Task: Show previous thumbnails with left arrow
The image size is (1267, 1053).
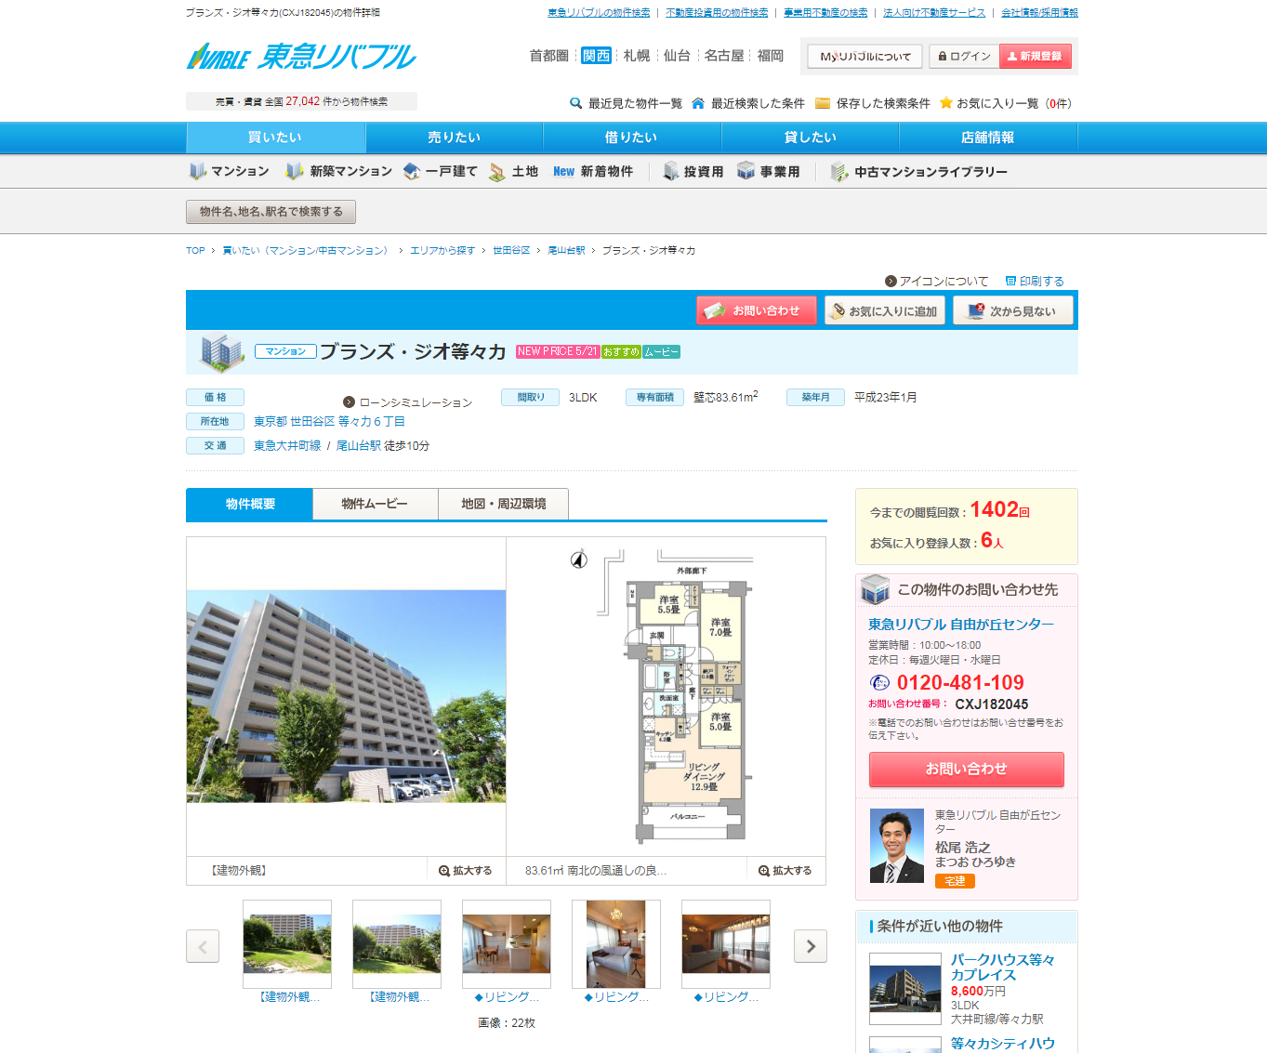Action: click(203, 946)
